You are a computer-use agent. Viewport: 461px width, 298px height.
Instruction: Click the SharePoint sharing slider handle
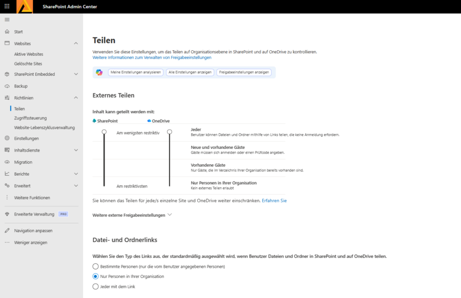pyautogui.click(x=104, y=132)
